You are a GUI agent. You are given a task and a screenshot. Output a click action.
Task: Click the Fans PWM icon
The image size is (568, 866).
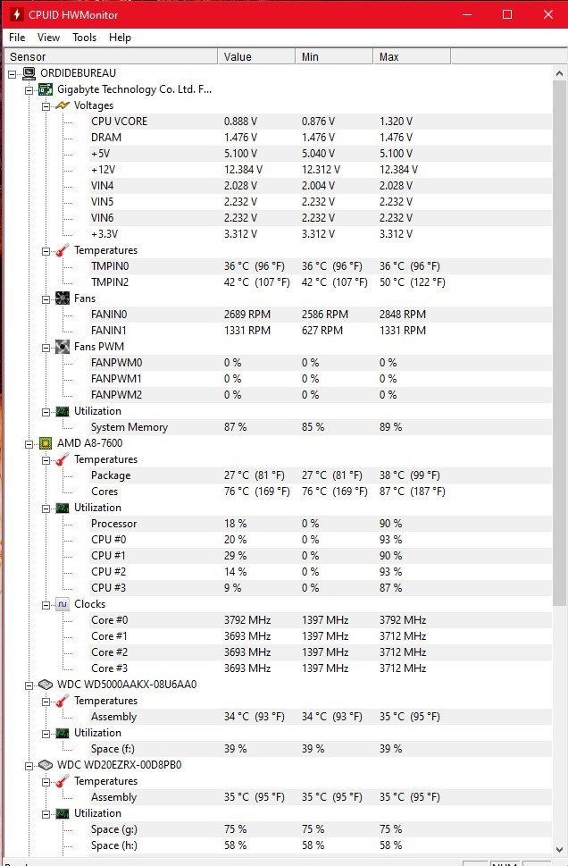(62, 347)
